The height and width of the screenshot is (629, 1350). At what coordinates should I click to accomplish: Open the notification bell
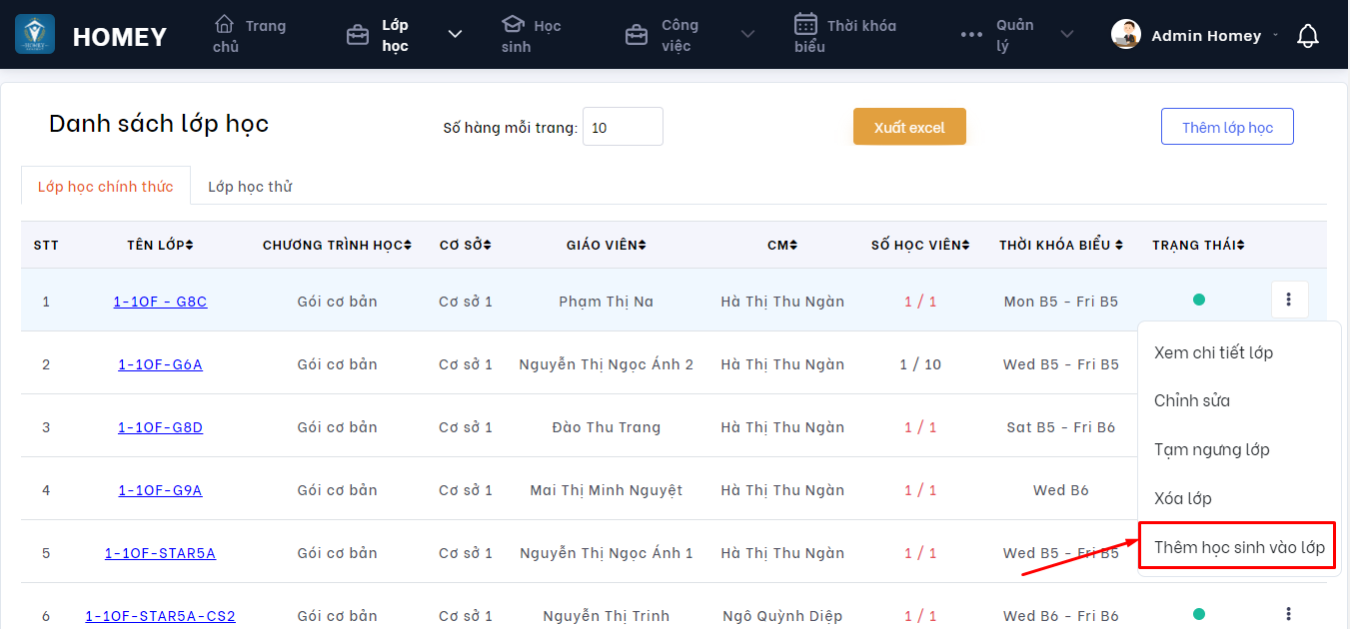[1307, 36]
